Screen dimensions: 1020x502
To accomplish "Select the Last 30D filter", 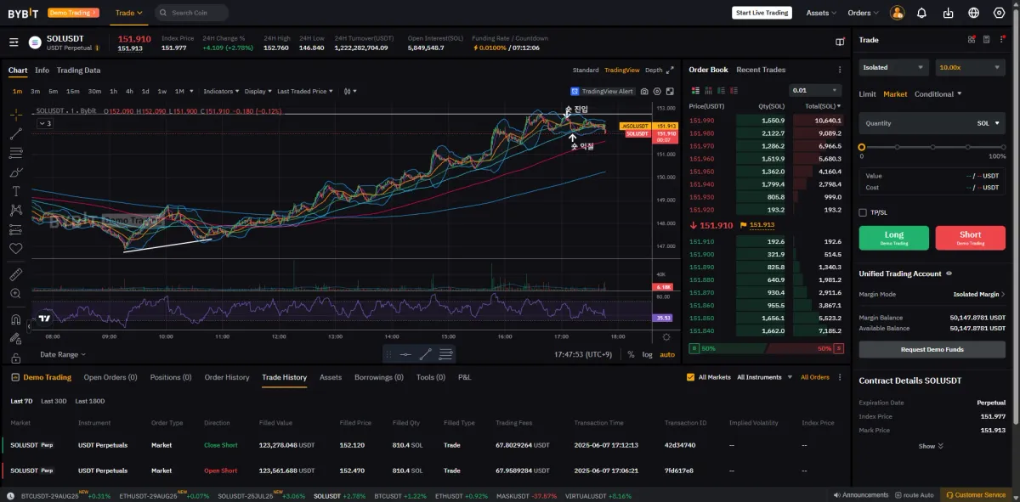I will [x=54, y=401].
